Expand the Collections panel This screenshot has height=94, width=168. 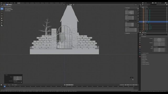[144, 56]
